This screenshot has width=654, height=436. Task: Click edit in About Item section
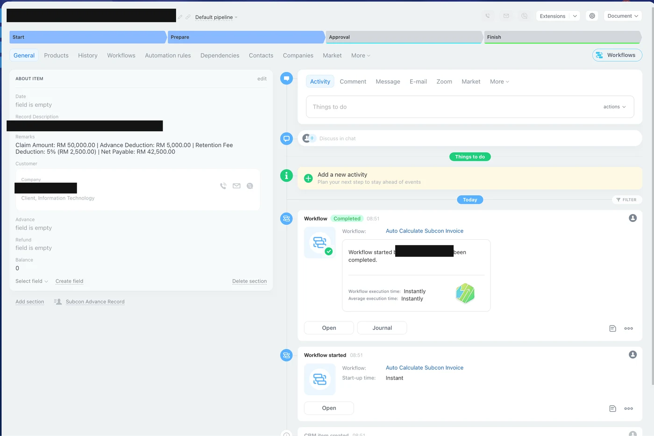pyautogui.click(x=262, y=79)
